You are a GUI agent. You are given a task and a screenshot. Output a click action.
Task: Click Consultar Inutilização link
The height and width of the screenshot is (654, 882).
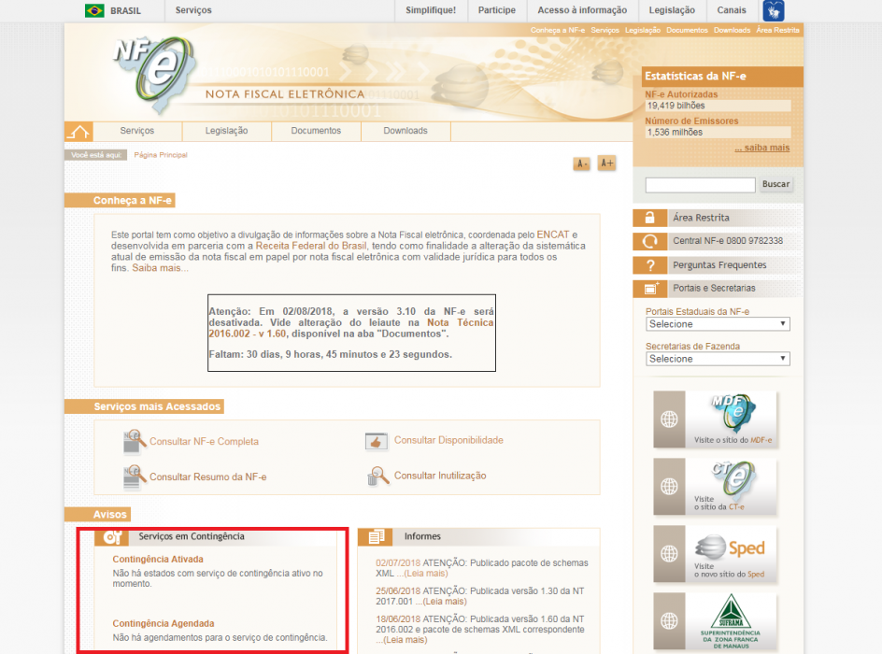pos(440,476)
